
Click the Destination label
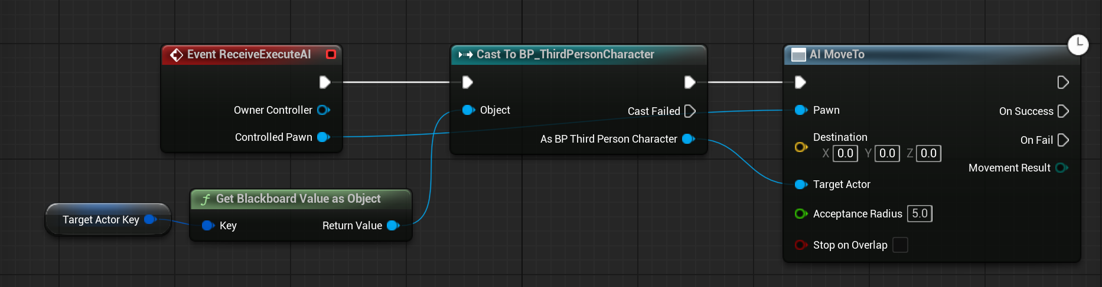[840, 137]
